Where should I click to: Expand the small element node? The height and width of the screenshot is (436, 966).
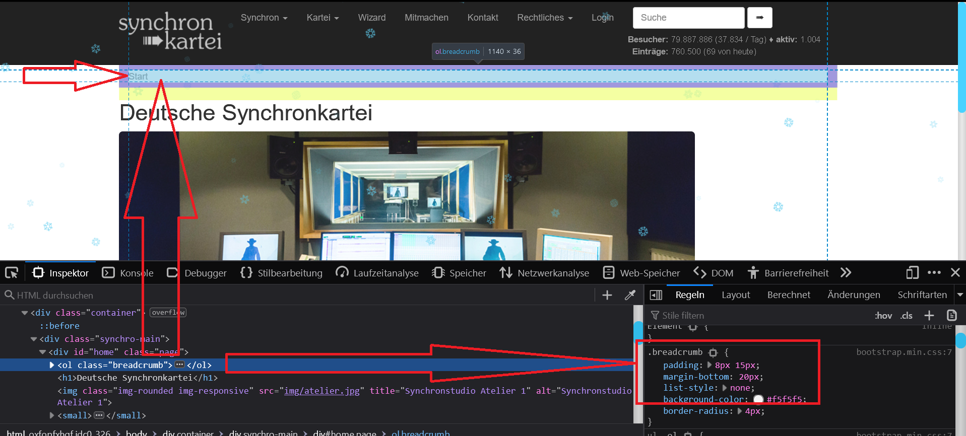tap(52, 415)
